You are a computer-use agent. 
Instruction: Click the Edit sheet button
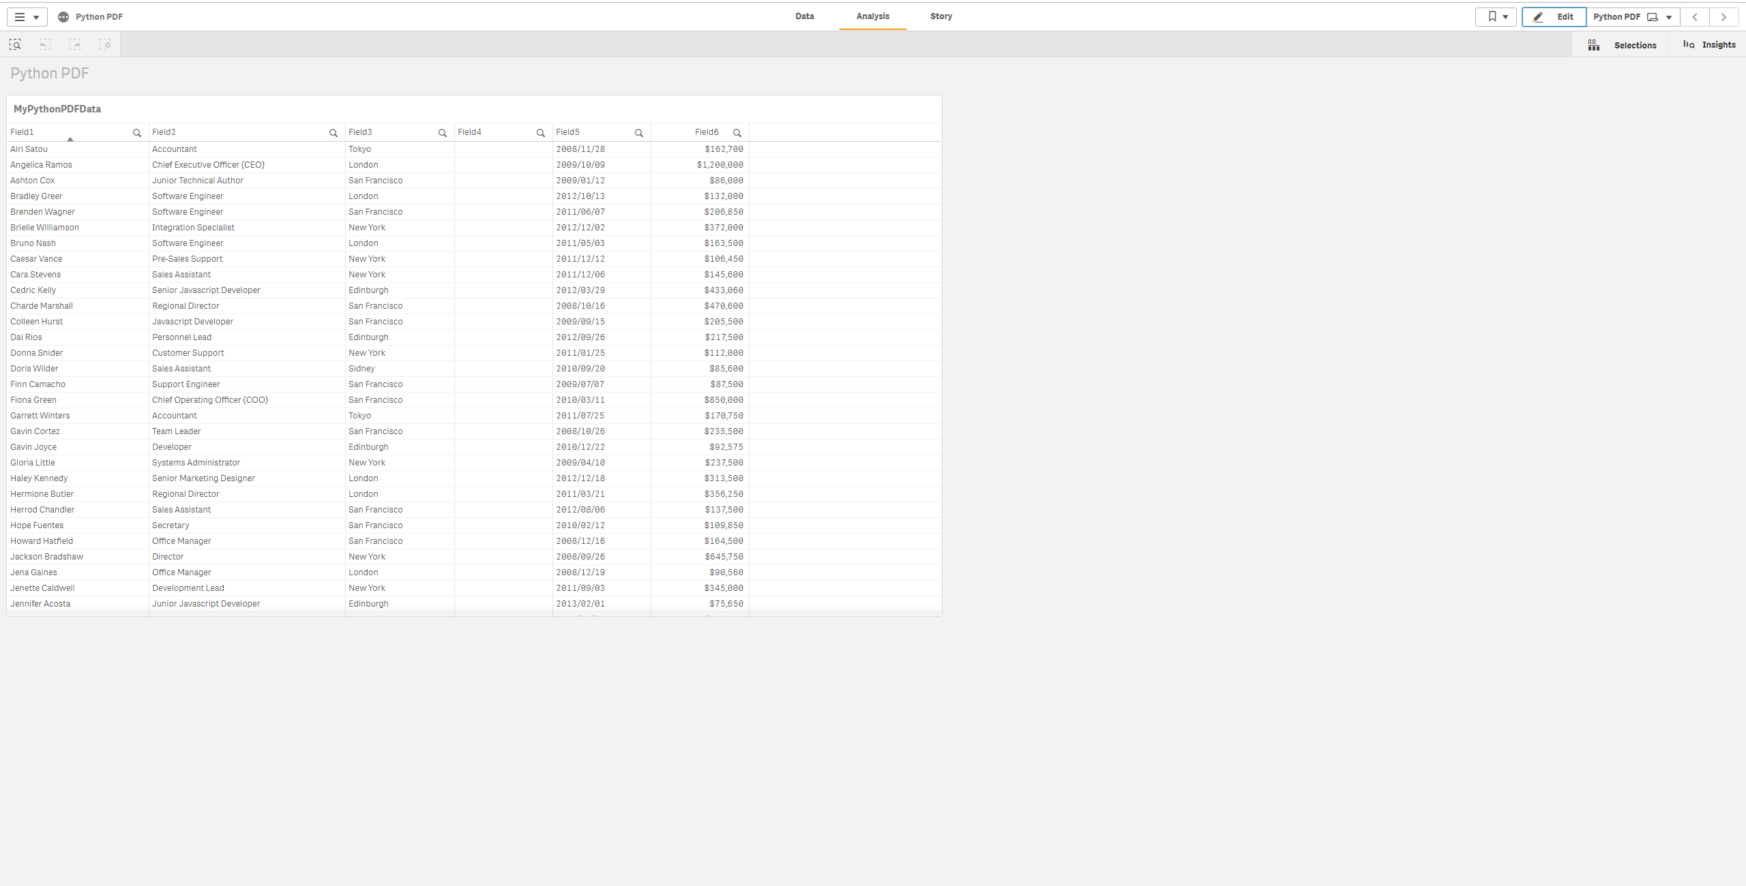point(1554,17)
